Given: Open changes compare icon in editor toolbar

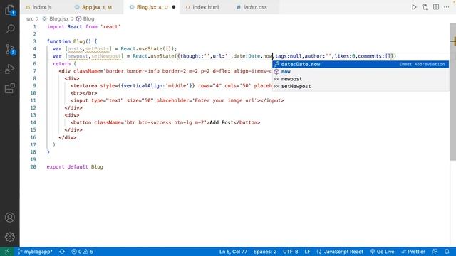Looking at the screenshot, I should [x=425, y=7].
